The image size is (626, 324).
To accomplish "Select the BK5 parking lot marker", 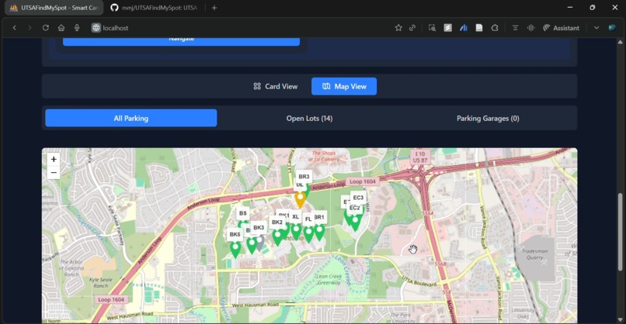I will coord(235,250).
